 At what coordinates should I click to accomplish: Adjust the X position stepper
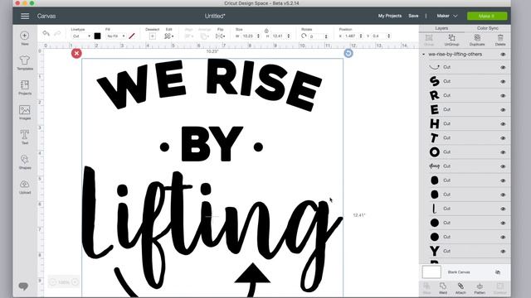click(361, 36)
